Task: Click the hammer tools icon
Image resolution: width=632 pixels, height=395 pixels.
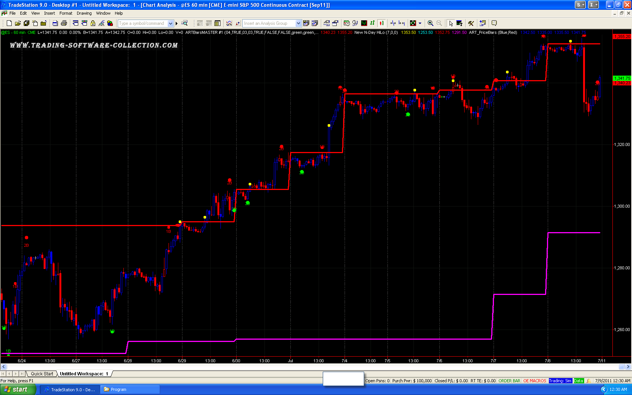Action: 471,23
